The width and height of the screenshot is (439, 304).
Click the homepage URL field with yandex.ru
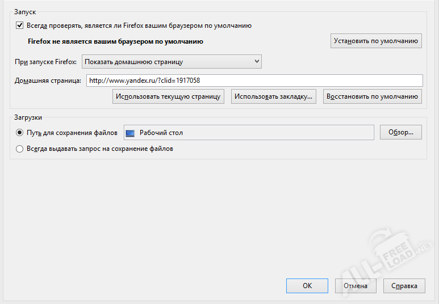pyautogui.click(x=254, y=81)
